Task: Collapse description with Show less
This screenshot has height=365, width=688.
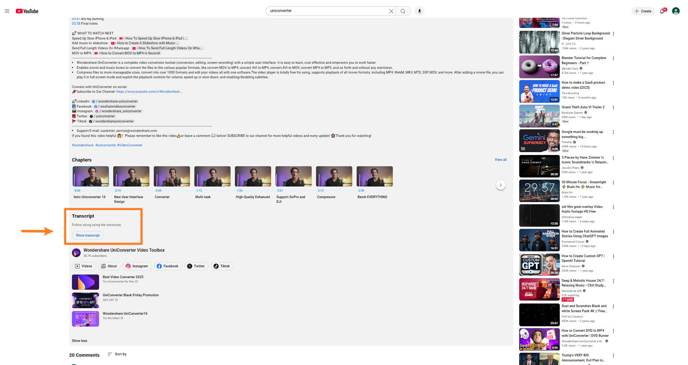Action: tap(79, 341)
